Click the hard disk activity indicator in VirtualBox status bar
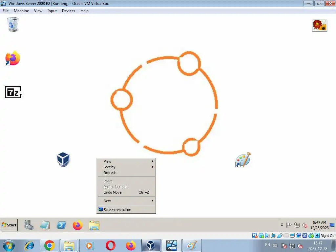The width and height of the screenshot is (336, 252). 255,236
